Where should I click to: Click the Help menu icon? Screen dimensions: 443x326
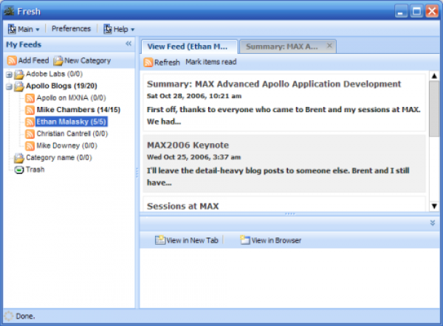click(107, 29)
